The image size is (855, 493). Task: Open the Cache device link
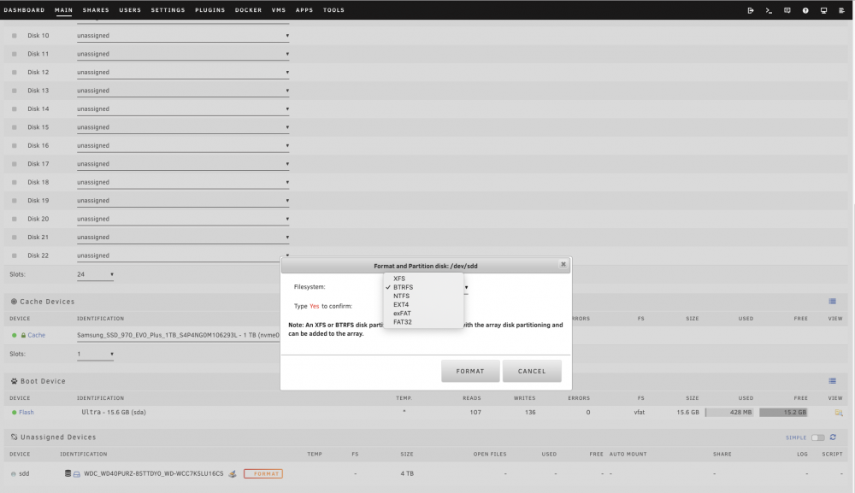37,335
